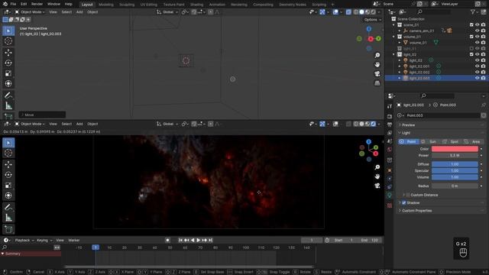
Task: Click the zoom magnifier in lower viewport
Action: tap(377, 167)
